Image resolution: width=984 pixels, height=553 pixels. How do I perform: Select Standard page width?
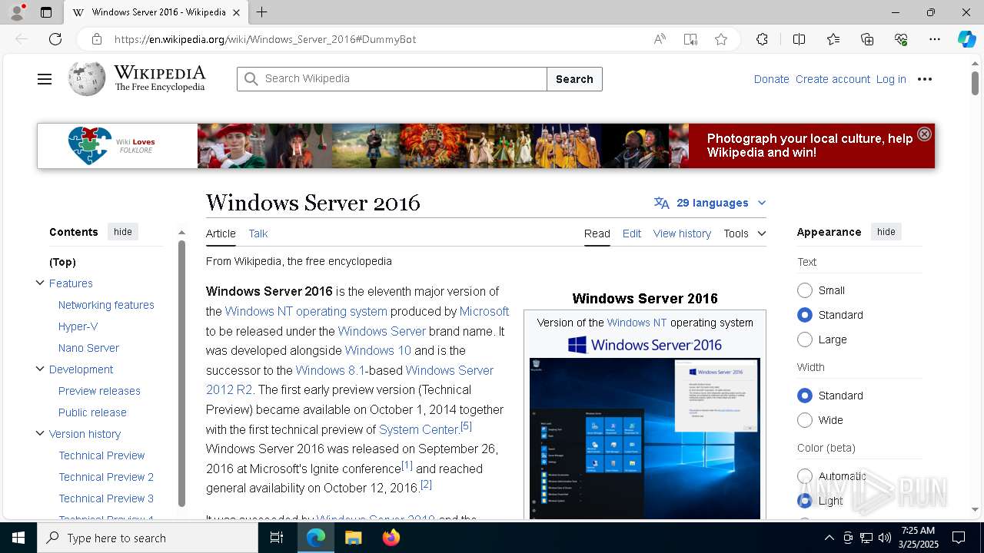tap(805, 396)
